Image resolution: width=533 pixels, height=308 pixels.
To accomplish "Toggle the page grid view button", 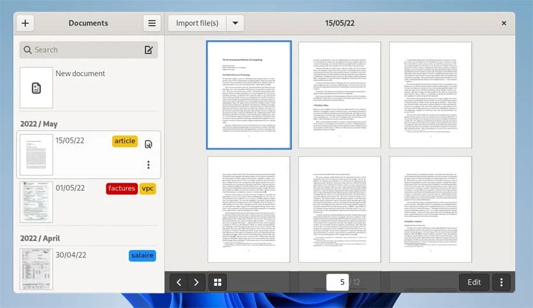I will 217,282.
